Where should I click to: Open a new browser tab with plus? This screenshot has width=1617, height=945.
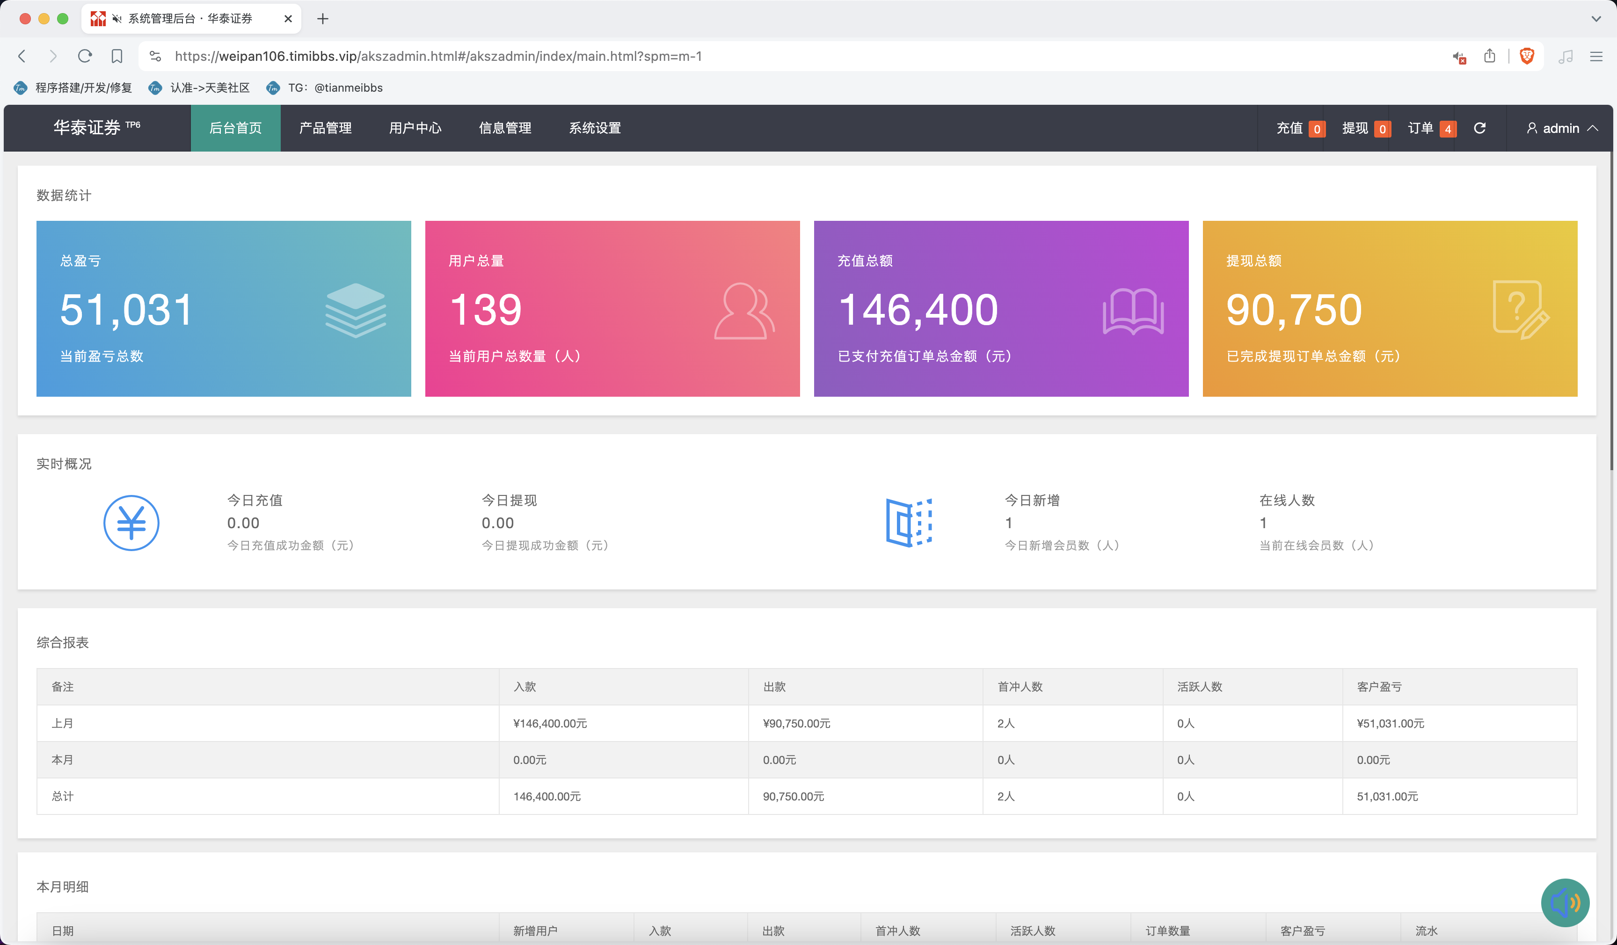323,19
